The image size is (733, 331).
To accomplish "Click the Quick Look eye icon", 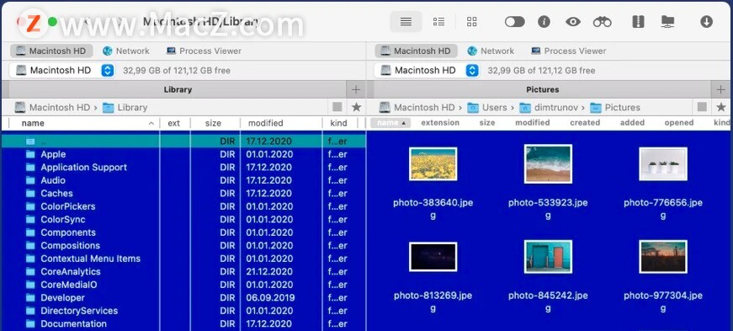I will 572,22.
